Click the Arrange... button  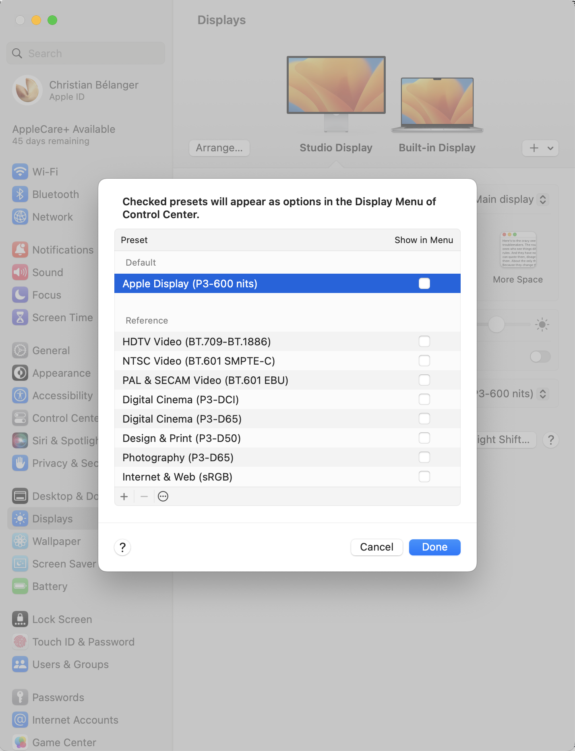[219, 148]
